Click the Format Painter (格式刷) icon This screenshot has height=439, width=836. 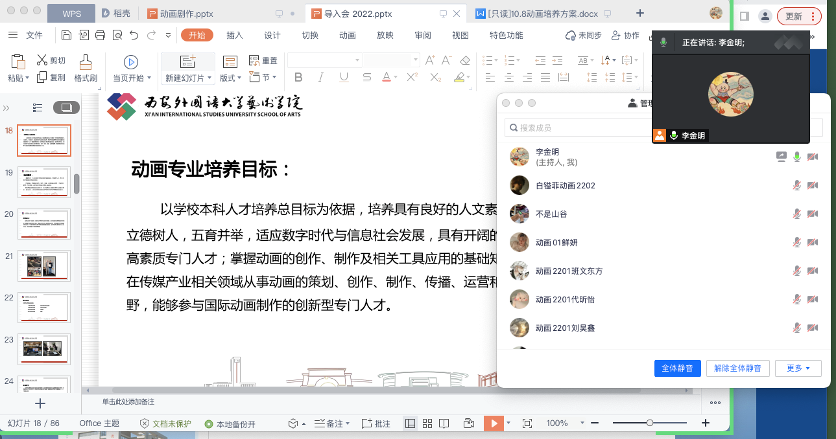click(x=85, y=63)
